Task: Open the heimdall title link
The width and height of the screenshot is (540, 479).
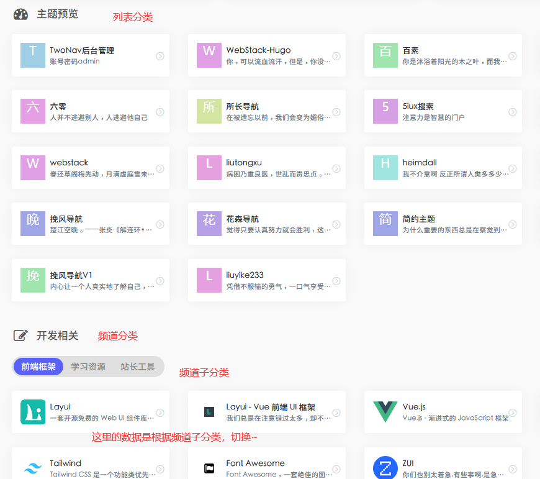Action: (x=420, y=163)
